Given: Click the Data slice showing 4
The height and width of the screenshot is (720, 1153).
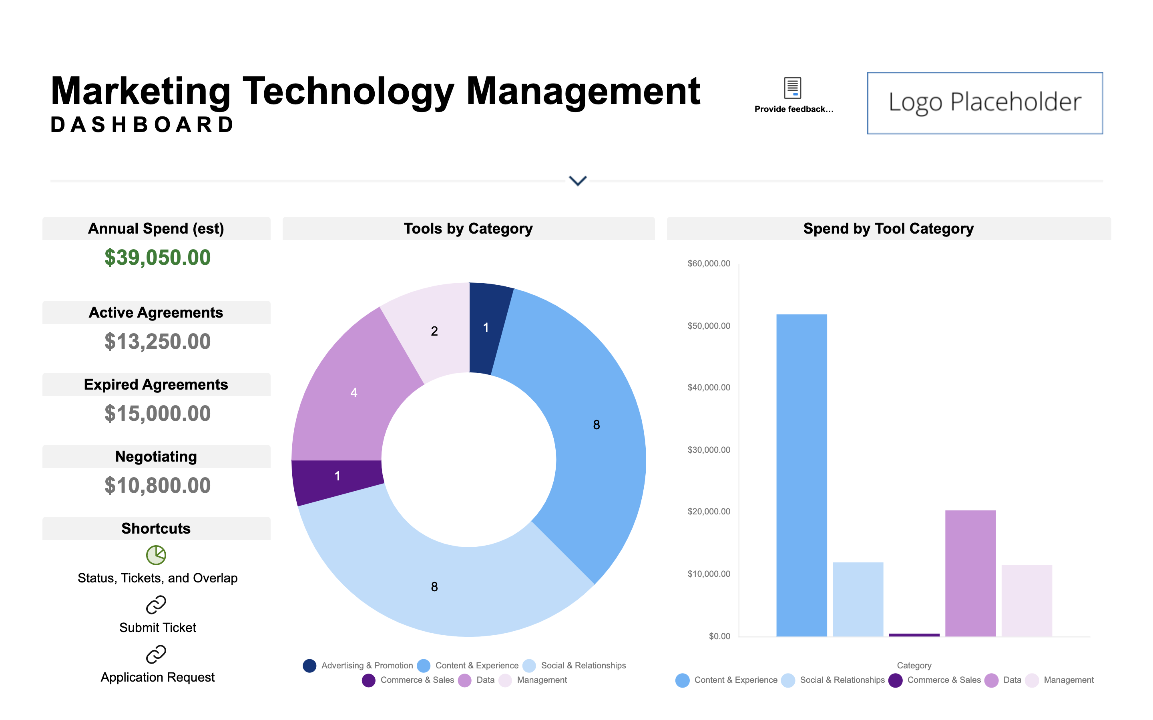Looking at the screenshot, I should coord(354,392).
